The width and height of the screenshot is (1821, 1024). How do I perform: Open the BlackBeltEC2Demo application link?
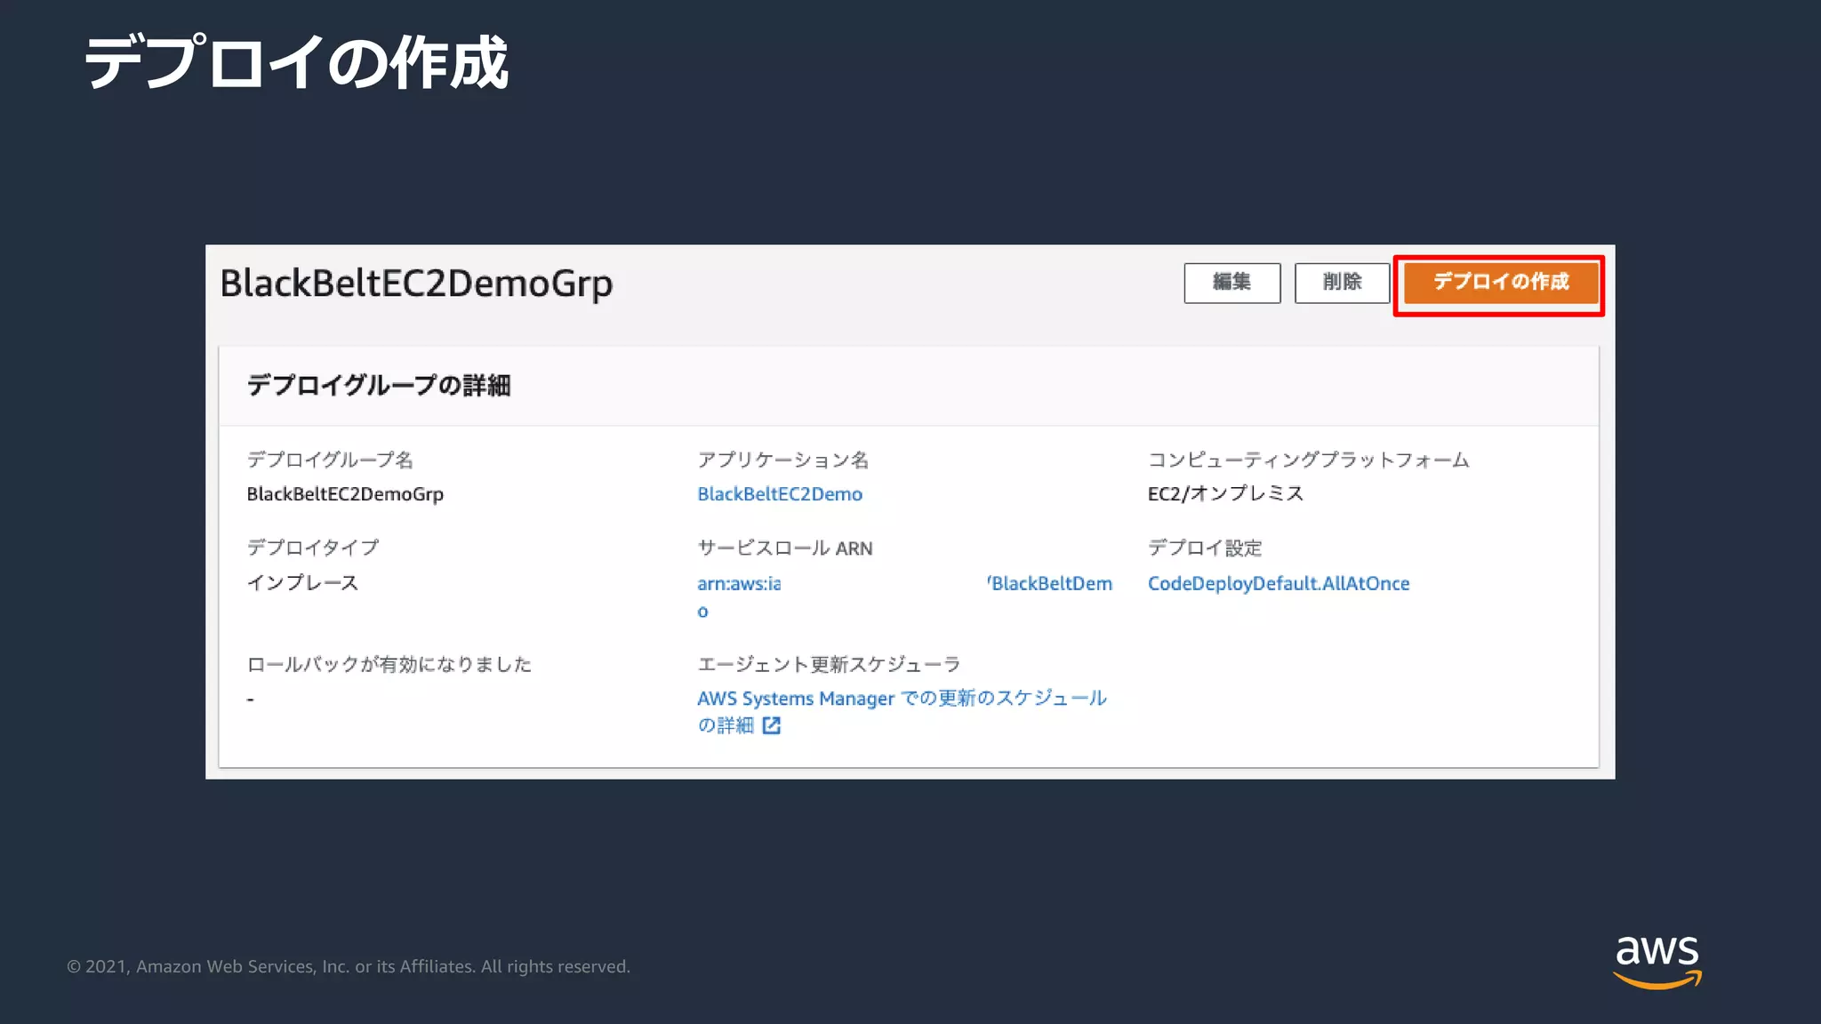coord(780,494)
